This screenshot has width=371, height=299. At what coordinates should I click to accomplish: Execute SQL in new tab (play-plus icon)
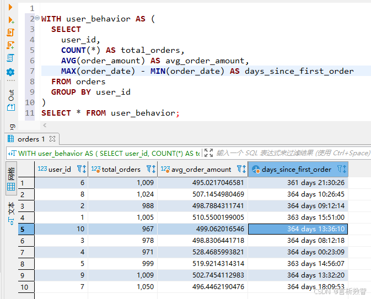coord(11,20)
